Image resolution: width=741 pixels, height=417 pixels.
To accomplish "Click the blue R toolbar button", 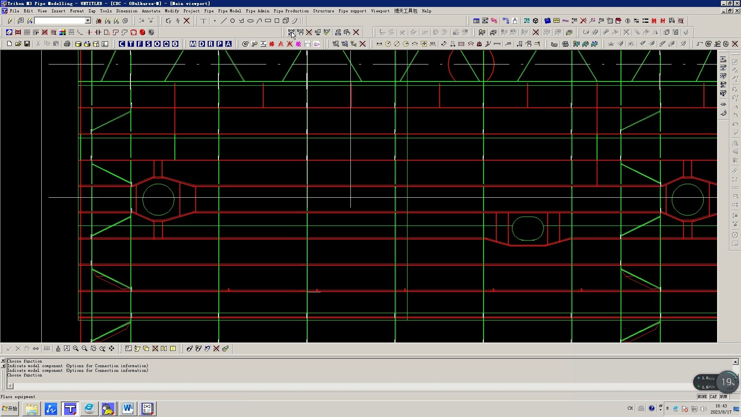I will [x=211, y=44].
